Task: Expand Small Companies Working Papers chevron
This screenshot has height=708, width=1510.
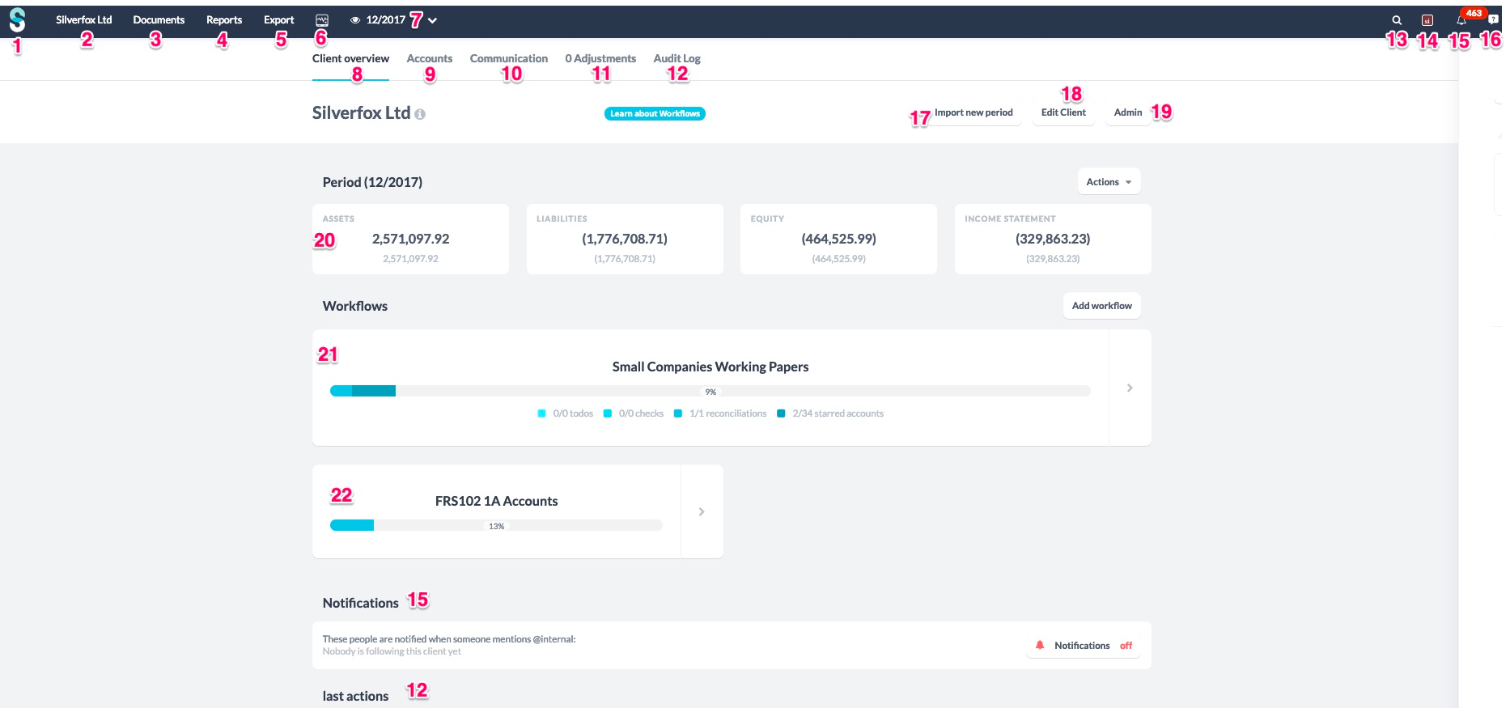Action: pyautogui.click(x=1130, y=388)
